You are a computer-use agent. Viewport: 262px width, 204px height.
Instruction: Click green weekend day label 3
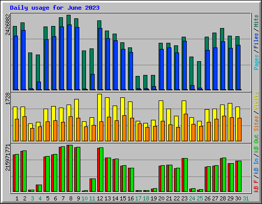point(32,198)
